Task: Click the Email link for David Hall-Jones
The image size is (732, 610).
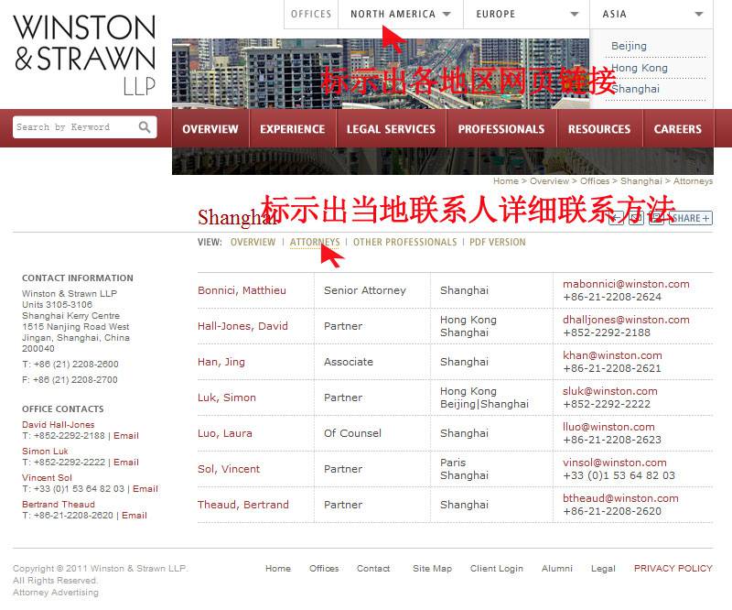Action: [126, 435]
